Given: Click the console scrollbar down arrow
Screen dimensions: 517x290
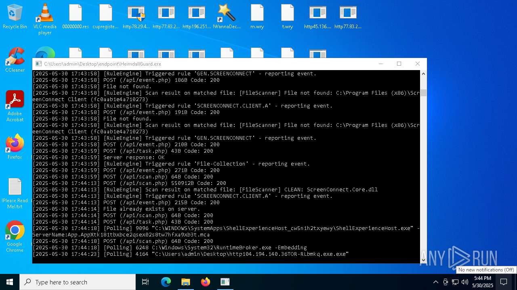Looking at the screenshot, I should pos(423,260).
